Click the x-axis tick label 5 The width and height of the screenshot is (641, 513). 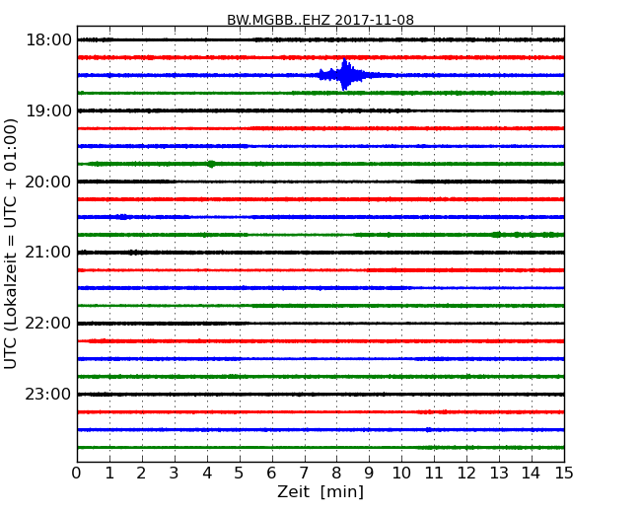[240, 474]
